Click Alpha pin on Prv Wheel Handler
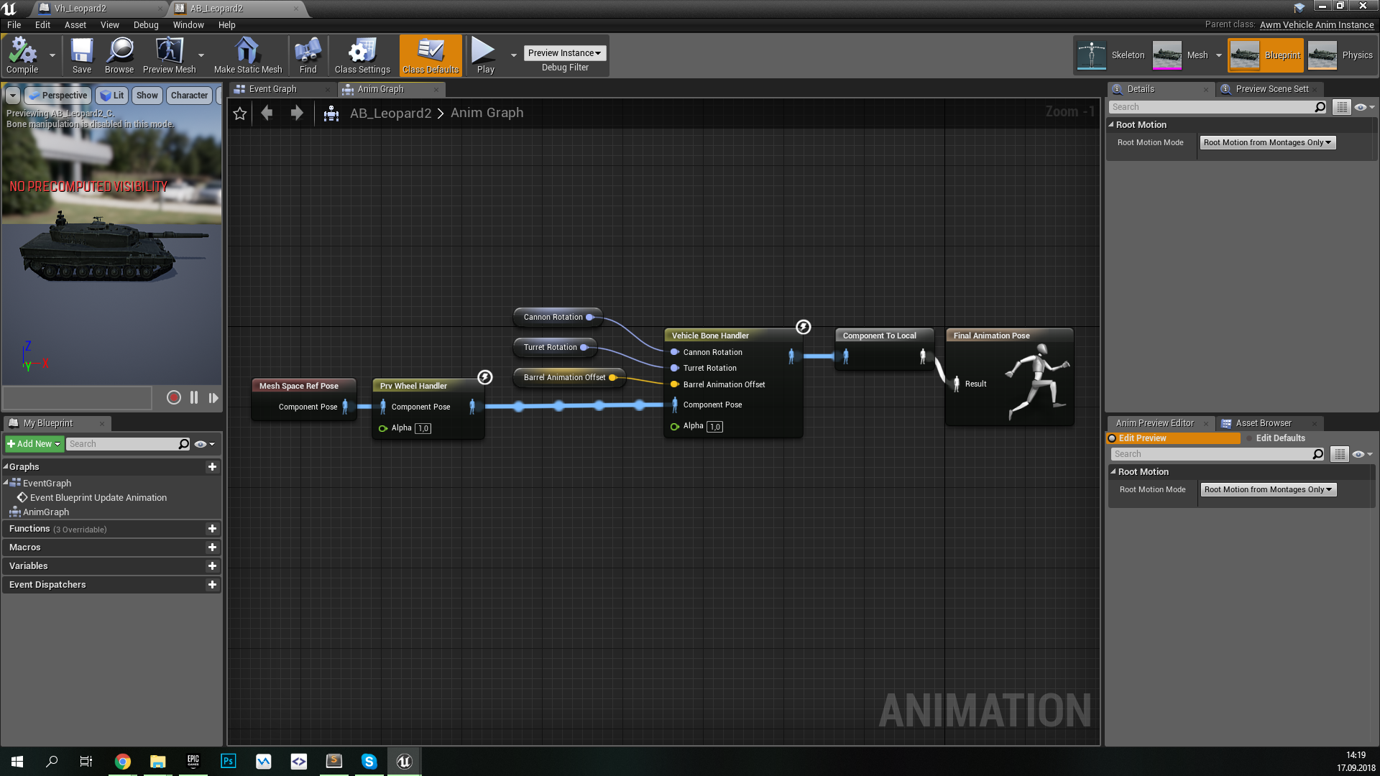Image resolution: width=1380 pixels, height=776 pixels. coord(382,428)
